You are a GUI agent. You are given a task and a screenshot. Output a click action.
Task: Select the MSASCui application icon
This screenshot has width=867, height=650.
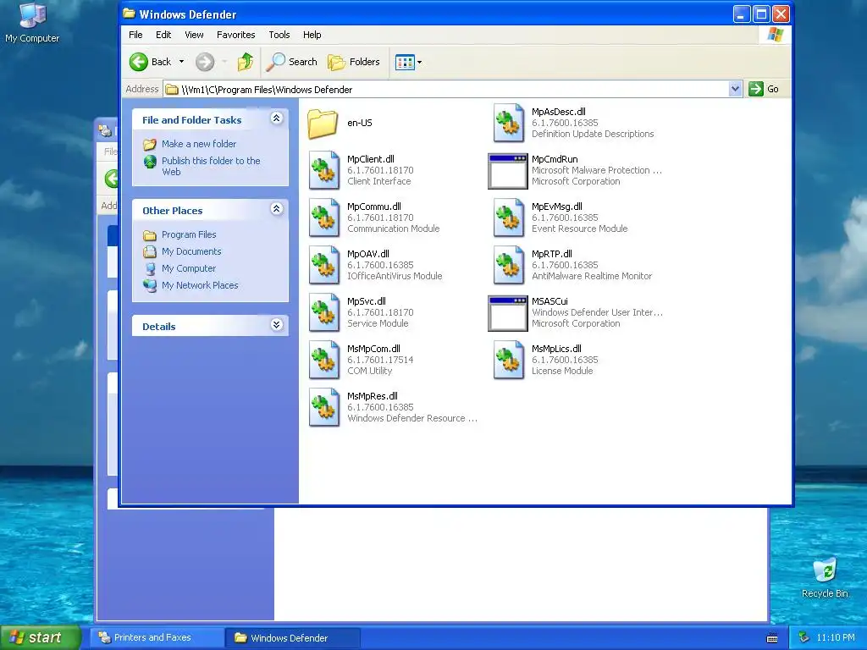click(508, 313)
